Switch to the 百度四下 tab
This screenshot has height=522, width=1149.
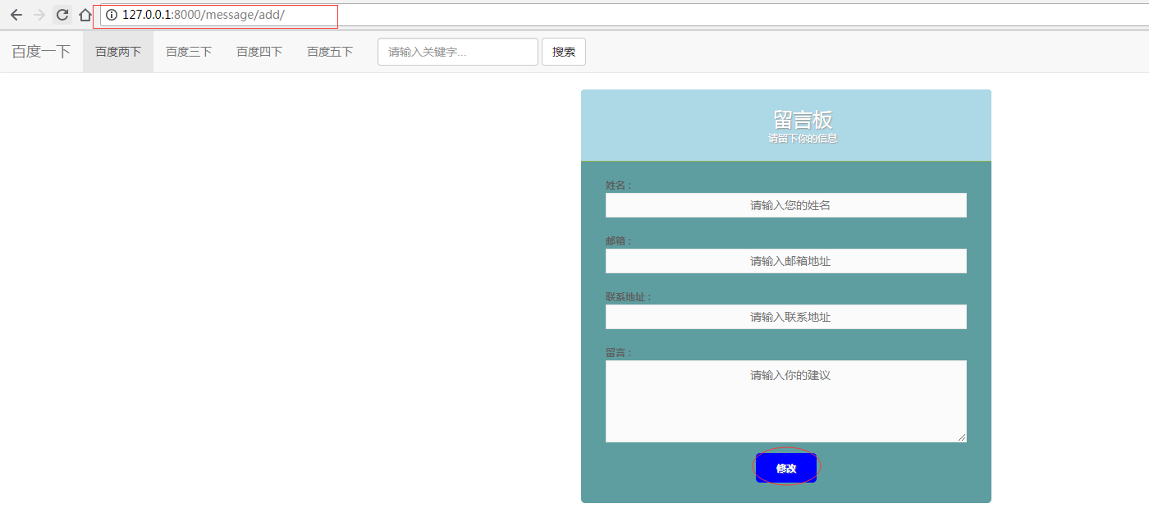259,51
